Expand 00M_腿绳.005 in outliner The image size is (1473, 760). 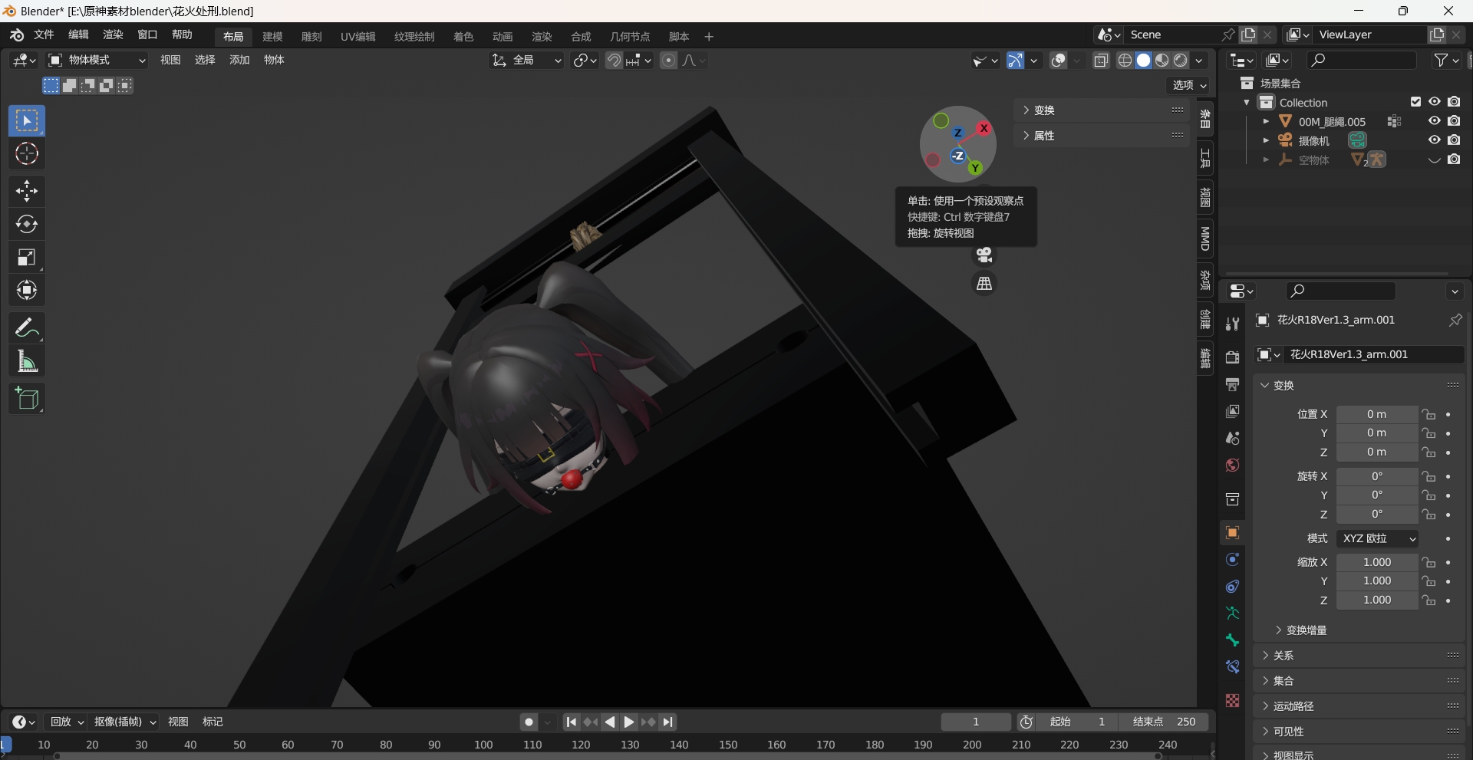pos(1266,121)
